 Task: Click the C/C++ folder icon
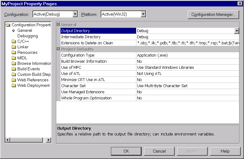(14, 42)
